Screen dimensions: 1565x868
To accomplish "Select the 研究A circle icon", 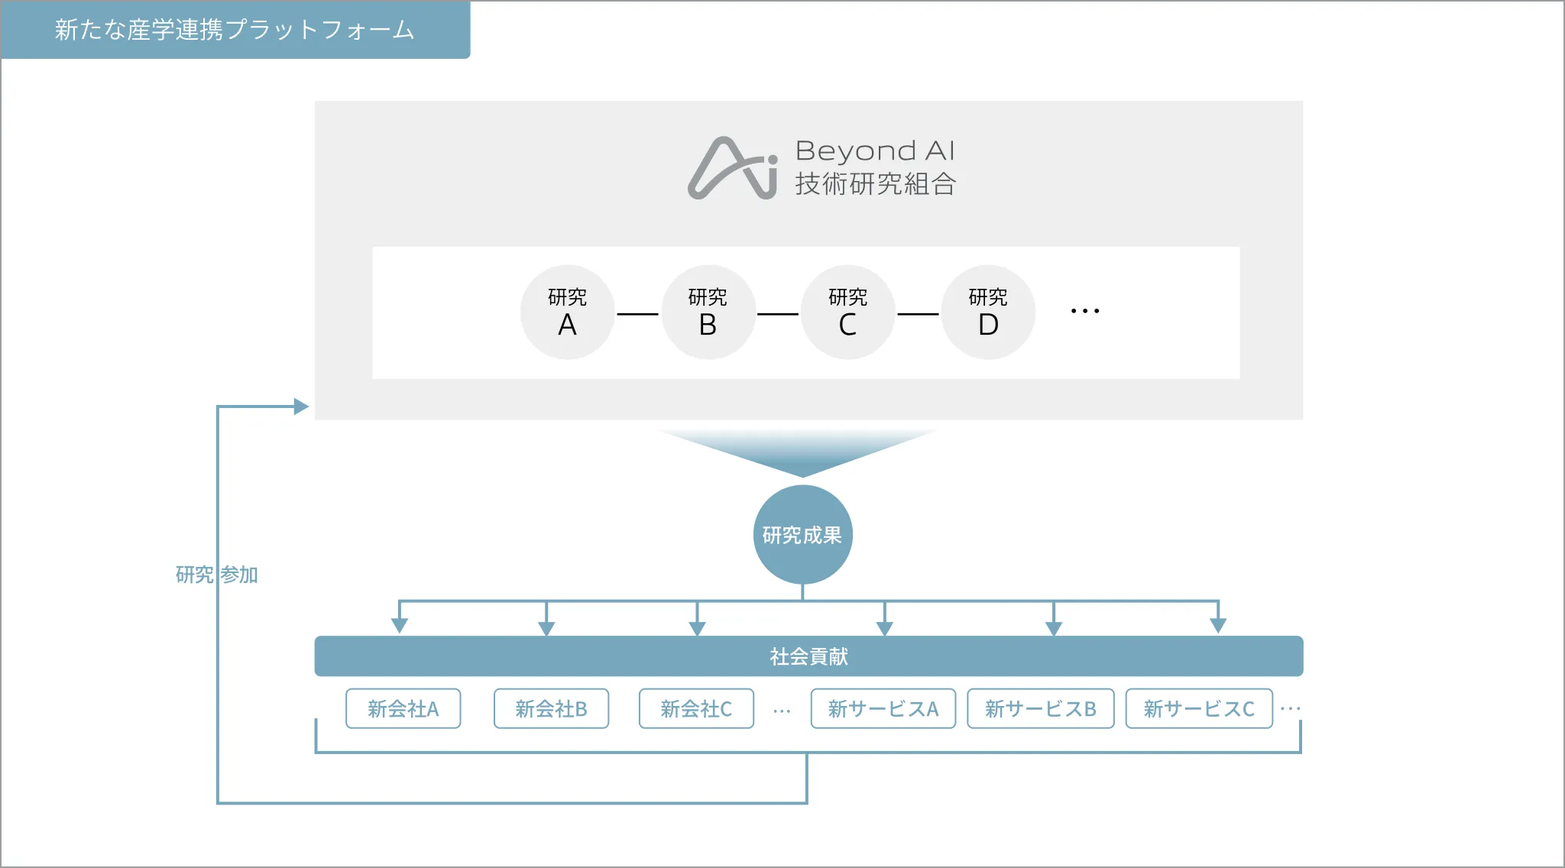I will click(567, 311).
